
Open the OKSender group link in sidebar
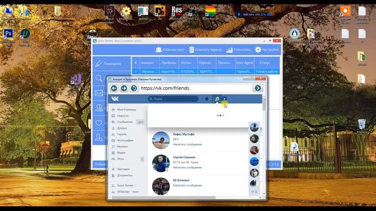(x=128, y=192)
